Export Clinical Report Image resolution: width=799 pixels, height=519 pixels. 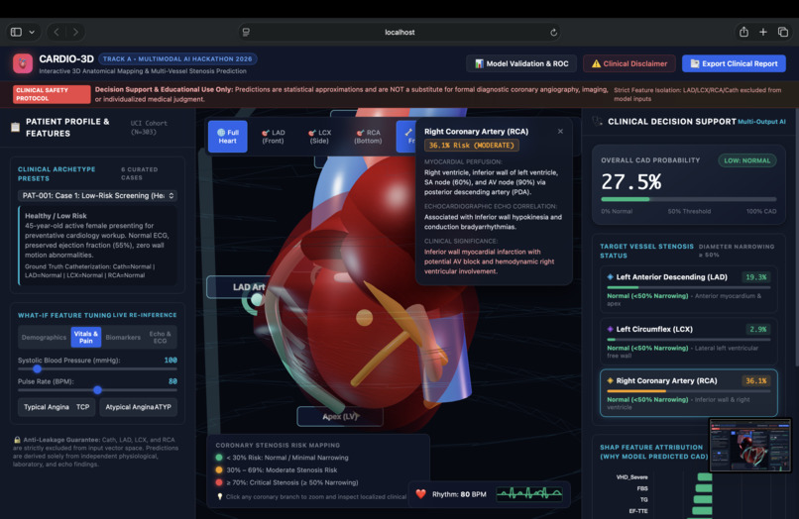coord(734,63)
